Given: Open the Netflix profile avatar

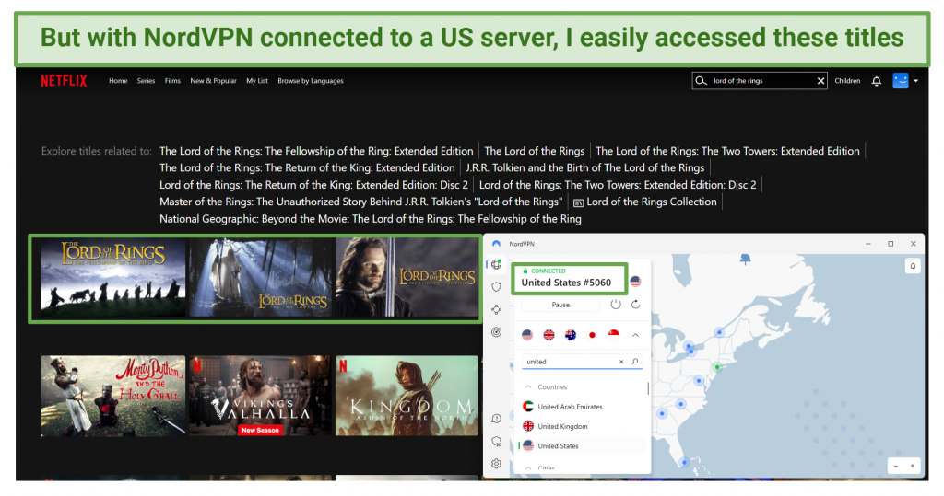Looking at the screenshot, I should point(900,81).
